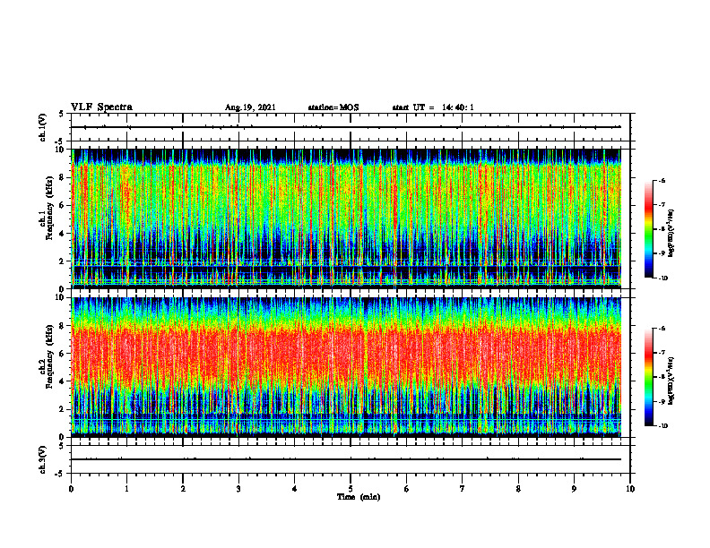Screen dimensions: 710x548
Task: Select the ch.2 "Frequency (kHz)" axis label
Action: tap(50, 355)
